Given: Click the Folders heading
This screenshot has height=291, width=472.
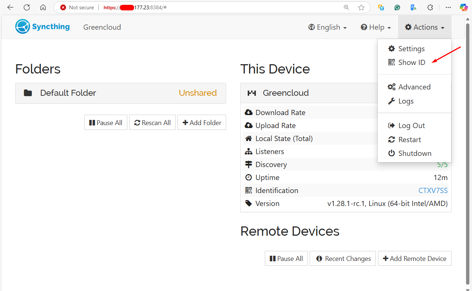Looking at the screenshot, I should [38, 69].
